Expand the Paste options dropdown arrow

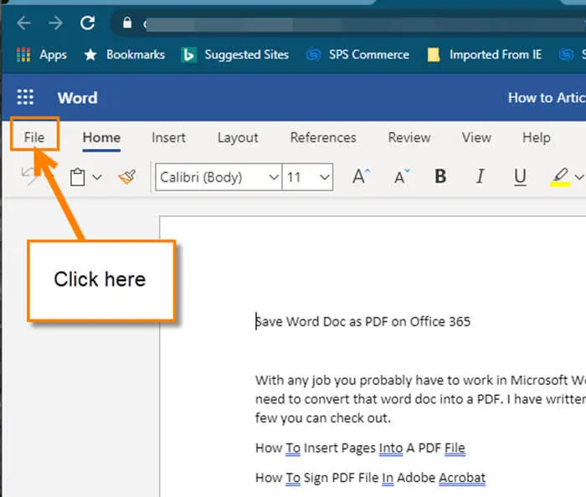97,177
